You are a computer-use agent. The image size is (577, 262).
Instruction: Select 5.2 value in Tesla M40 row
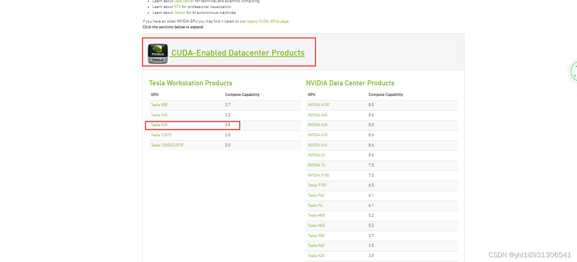[371, 226]
